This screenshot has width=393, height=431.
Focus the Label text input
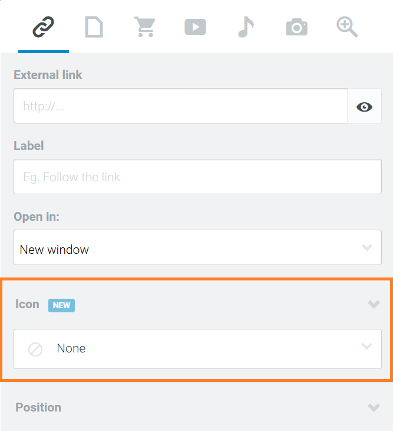tap(197, 177)
